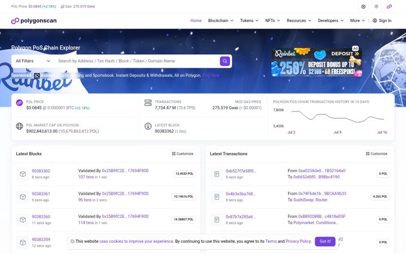Open transaction 0x4b3e3ba768 link
The image size is (406, 254).
pos(241,194)
